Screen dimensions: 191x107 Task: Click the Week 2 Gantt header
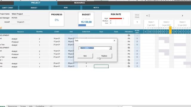[166, 22]
